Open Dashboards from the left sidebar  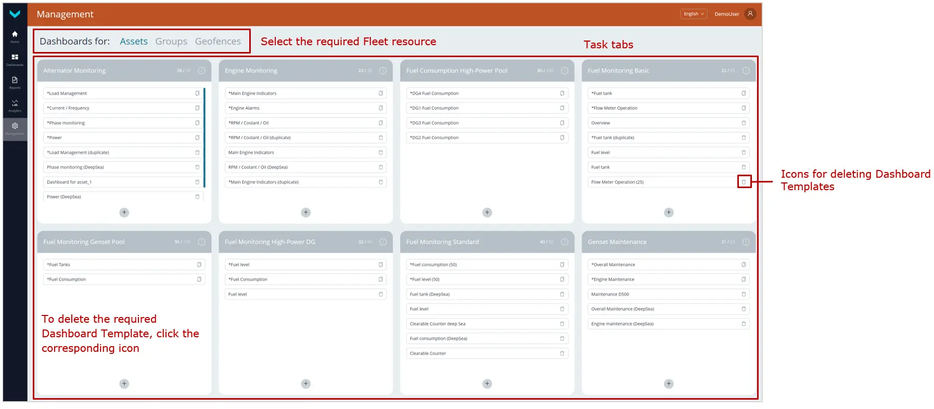coord(15,59)
